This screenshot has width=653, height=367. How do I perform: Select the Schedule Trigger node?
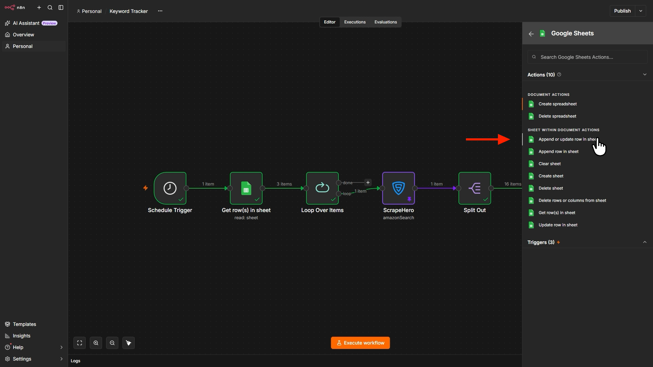(x=170, y=188)
